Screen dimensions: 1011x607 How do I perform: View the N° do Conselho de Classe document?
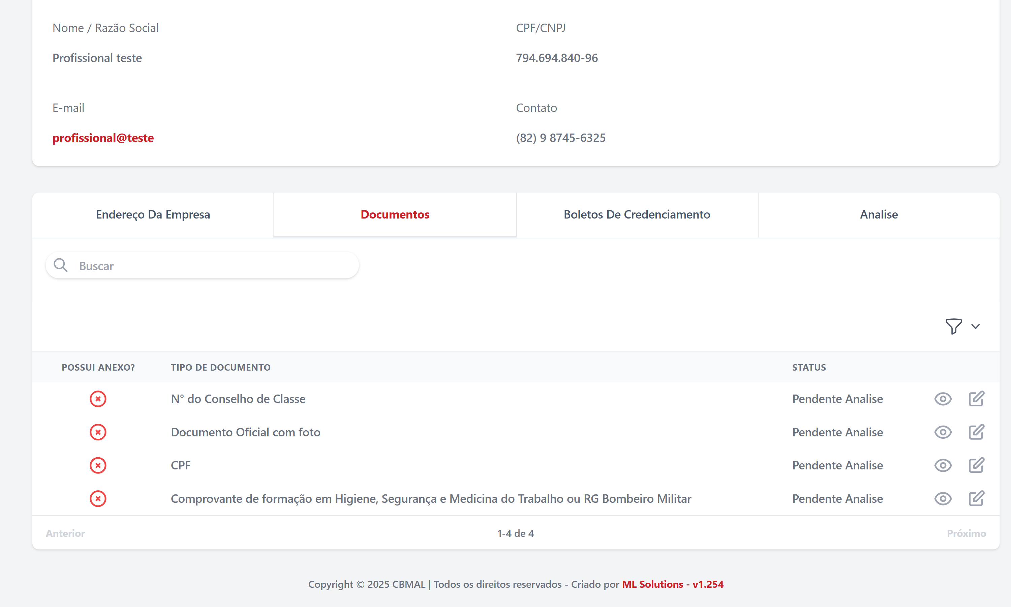coord(943,398)
